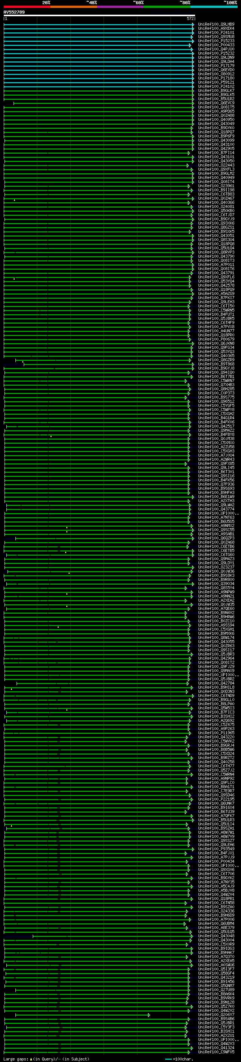Open hit UniRef100_B9S775

point(216,397)
